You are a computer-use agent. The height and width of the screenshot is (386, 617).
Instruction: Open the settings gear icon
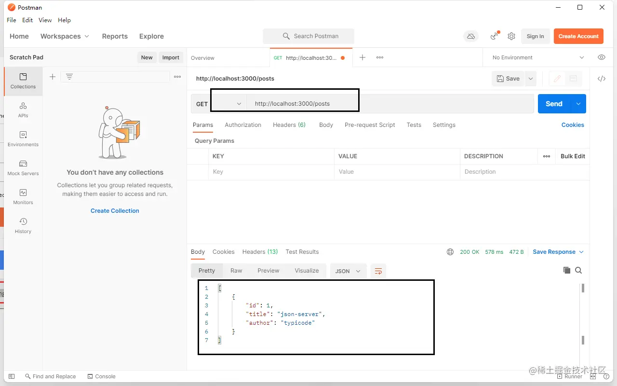point(511,36)
